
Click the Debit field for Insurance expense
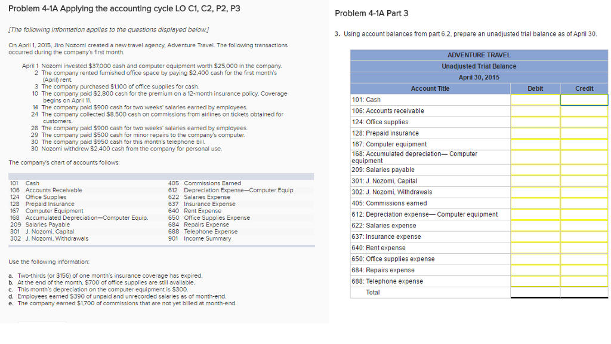pyautogui.click(x=535, y=236)
